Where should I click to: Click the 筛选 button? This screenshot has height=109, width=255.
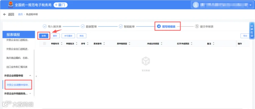(x=82, y=36)
